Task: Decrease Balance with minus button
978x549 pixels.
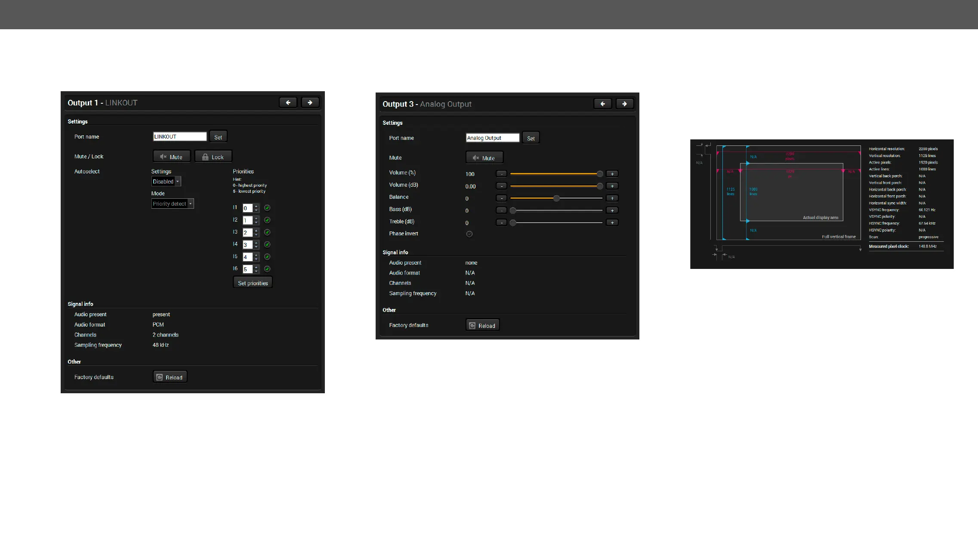Action: click(x=501, y=198)
